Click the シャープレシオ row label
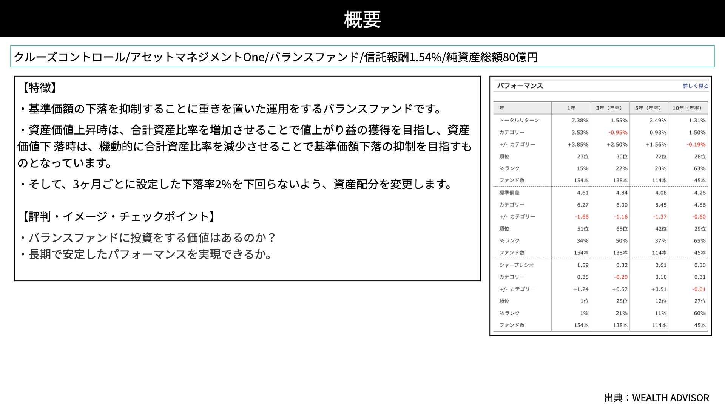This screenshot has height=407, width=725. (516, 265)
